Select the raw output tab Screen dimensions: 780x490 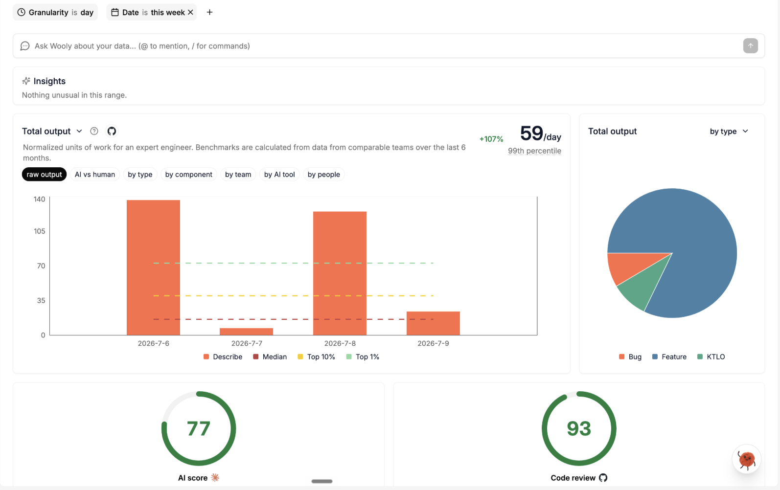(44, 175)
